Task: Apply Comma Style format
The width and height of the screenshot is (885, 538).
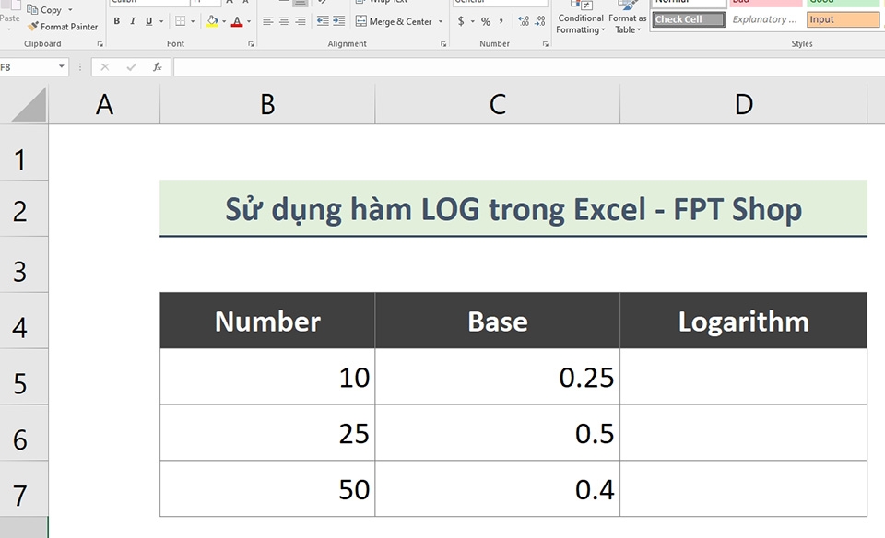Action: (501, 21)
